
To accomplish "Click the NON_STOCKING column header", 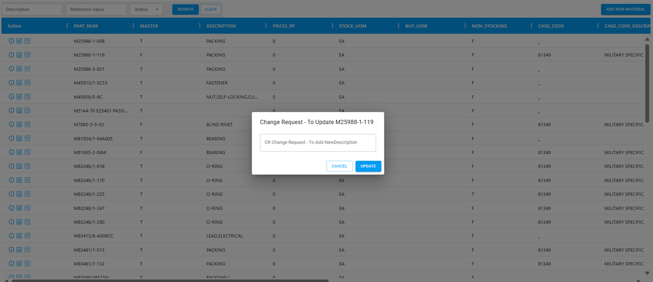I will (x=489, y=26).
